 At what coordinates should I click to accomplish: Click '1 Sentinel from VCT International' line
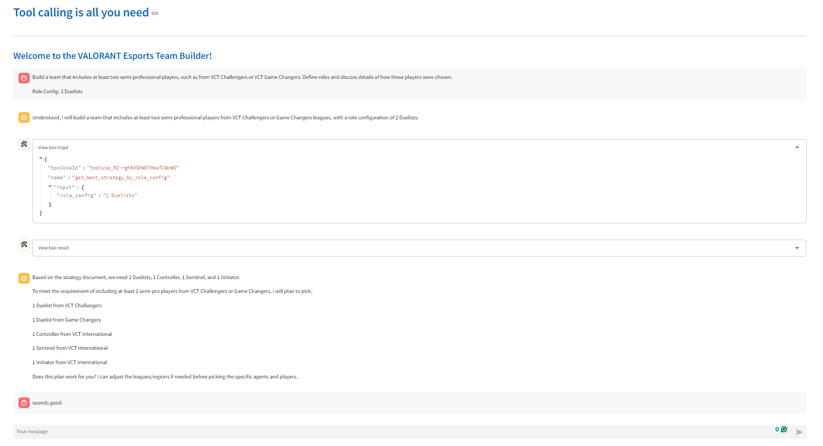(70, 348)
